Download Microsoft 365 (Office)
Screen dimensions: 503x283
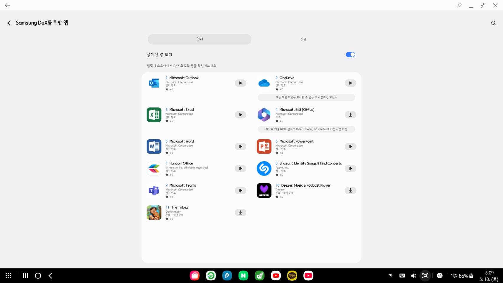pos(350,115)
